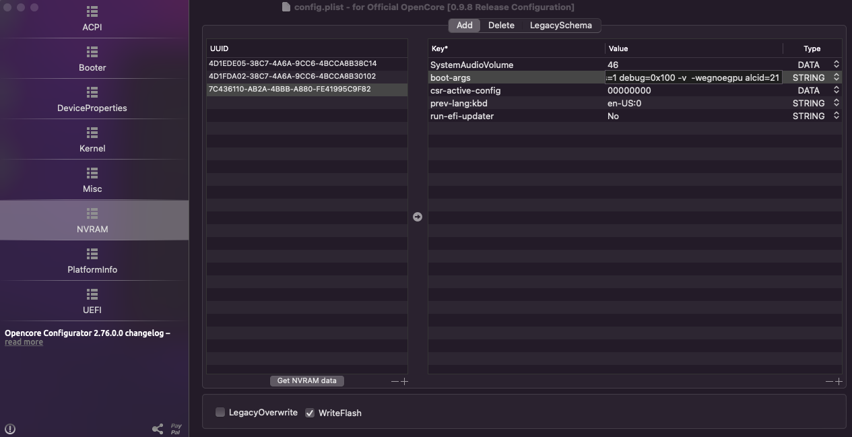Uncheck the WriteFlash checkbox
Screen dimensions: 852x437
(x=310, y=413)
